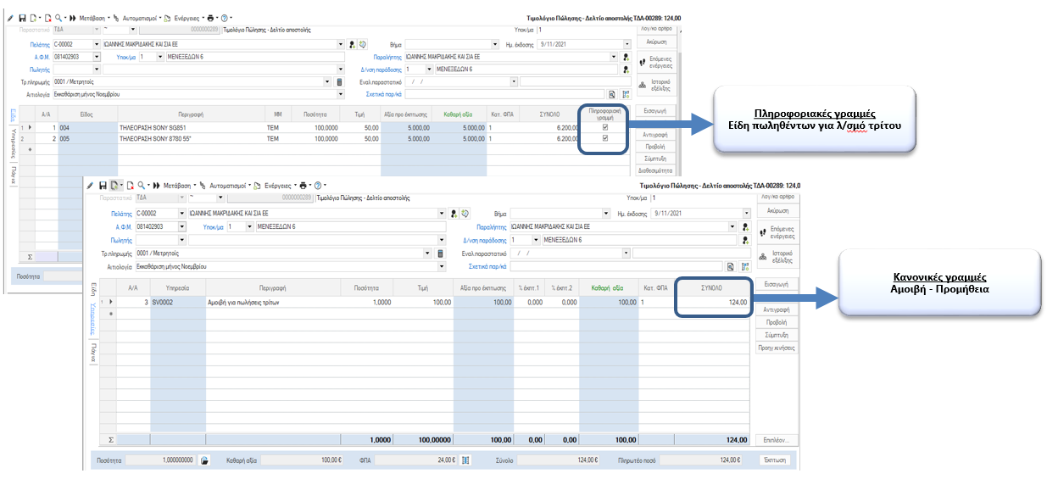Switch to the Υπηρεσίες vertical tab in top window
This screenshot has width=1047, height=479.
pyautogui.click(x=12, y=146)
